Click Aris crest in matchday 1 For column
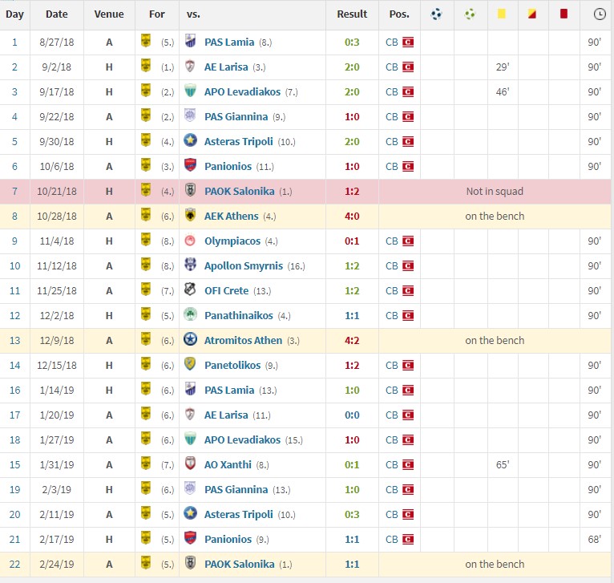614x583 pixels. click(x=146, y=41)
